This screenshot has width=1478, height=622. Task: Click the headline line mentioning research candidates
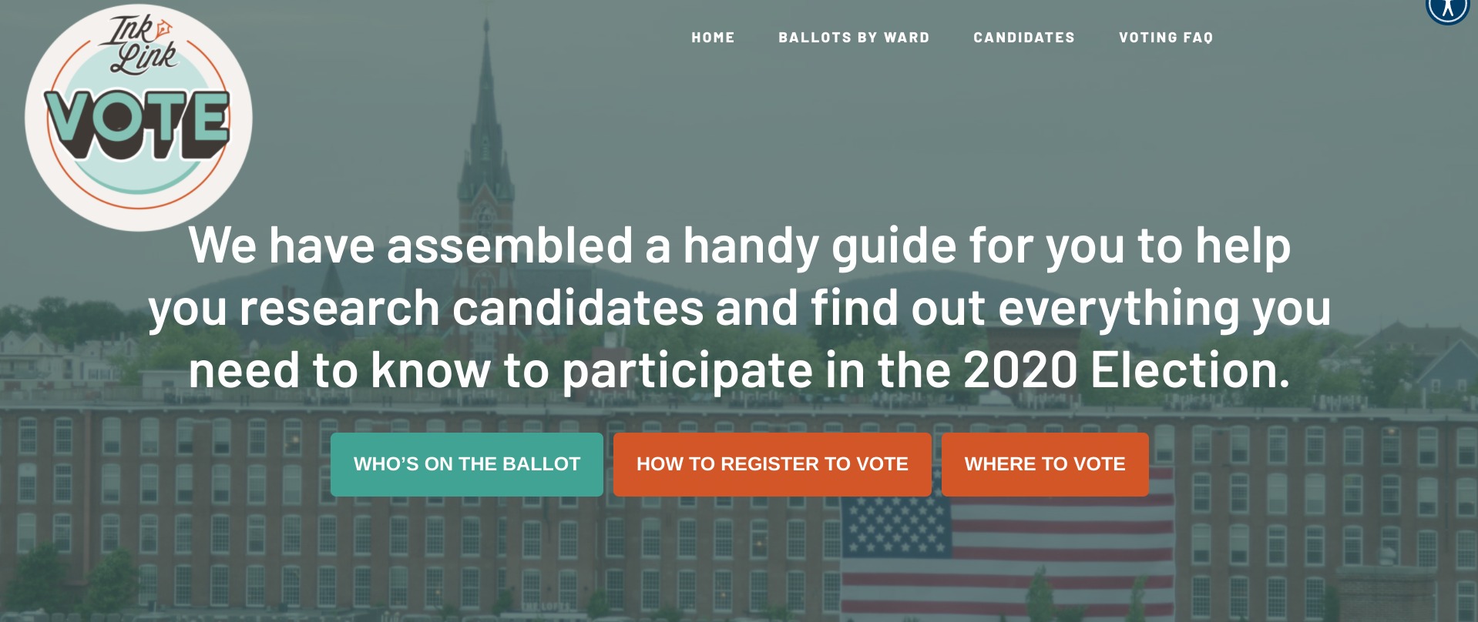(739, 308)
